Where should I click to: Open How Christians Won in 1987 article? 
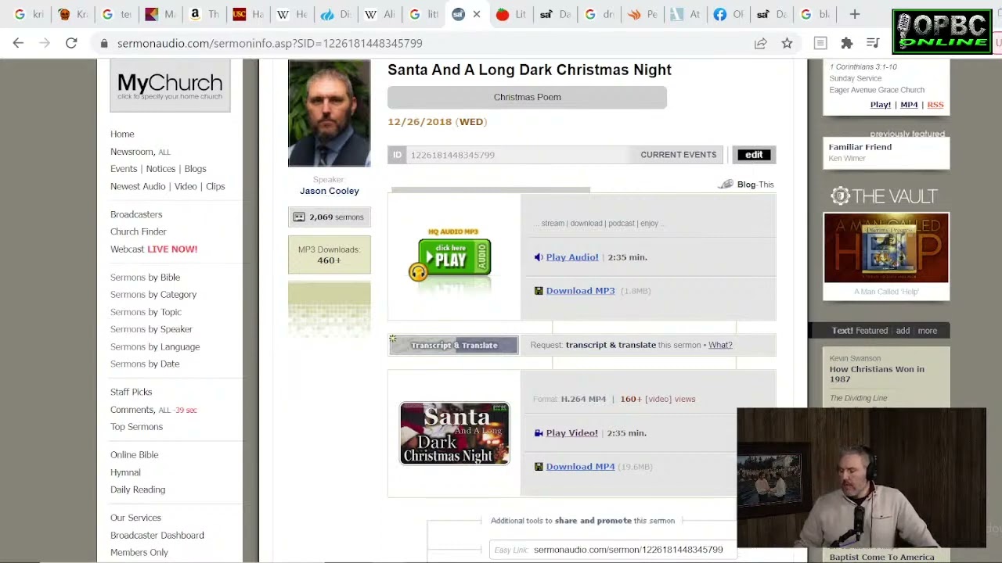(x=877, y=374)
